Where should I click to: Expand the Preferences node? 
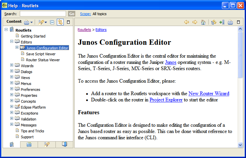12,89
